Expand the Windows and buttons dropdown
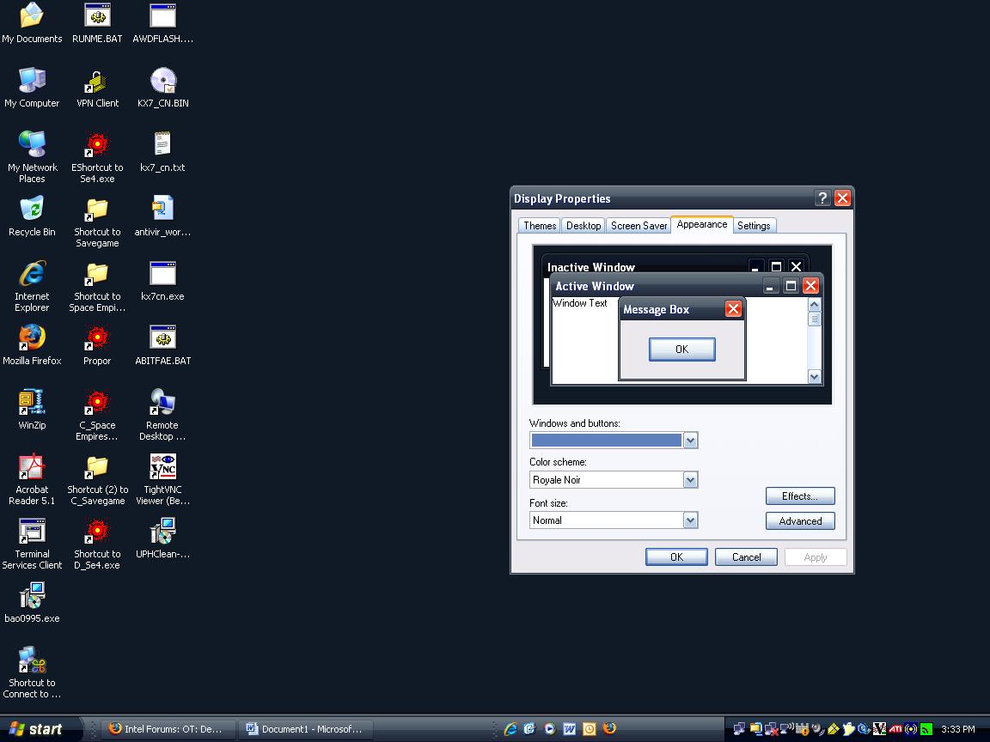This screenshot has width=990, height=742. [689, 441]
